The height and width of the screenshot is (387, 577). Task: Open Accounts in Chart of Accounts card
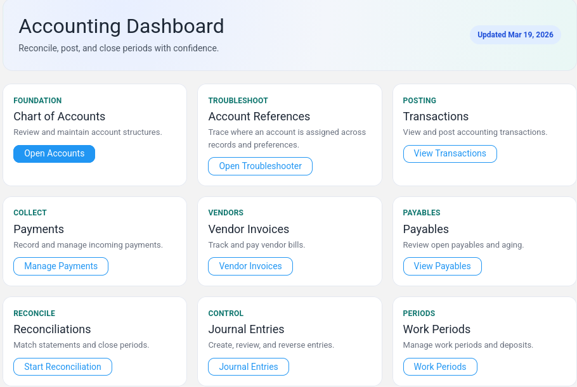[54, 154]
